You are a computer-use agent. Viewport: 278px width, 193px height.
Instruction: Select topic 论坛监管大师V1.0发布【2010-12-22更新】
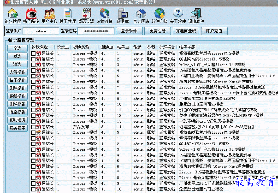click(217, 127)
